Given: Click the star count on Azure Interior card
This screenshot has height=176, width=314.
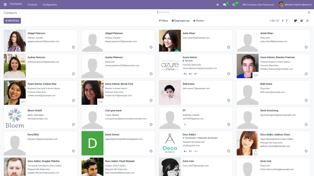Looking at the screenshot, I should point(191,74).
